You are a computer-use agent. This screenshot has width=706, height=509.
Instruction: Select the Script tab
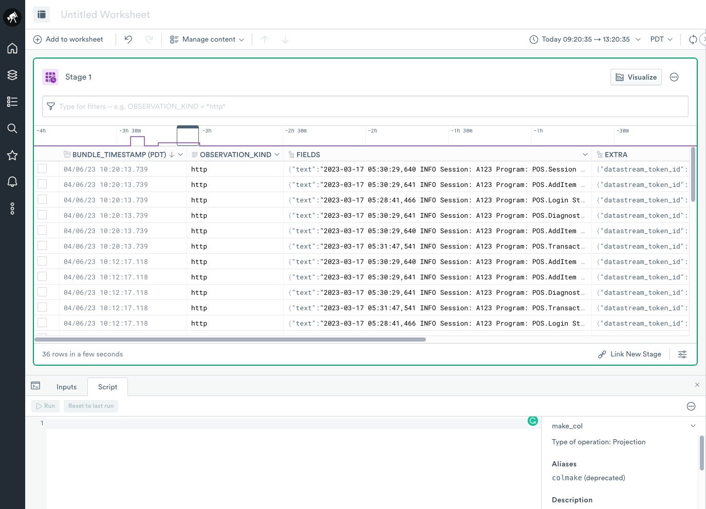tap(107, 387)
